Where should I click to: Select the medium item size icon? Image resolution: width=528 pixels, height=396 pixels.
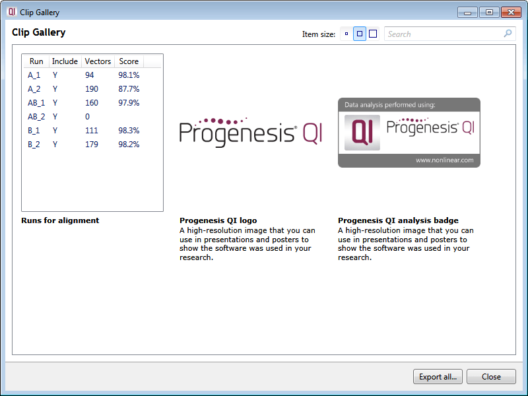pyautogui.click(x=360, y=34)
